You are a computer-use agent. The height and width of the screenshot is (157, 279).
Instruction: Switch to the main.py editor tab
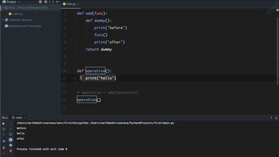click(71, 4)
